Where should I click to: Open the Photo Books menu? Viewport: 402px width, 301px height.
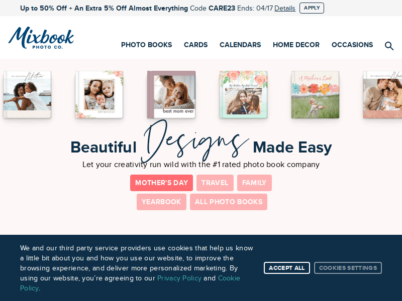[x=146, y=45]
